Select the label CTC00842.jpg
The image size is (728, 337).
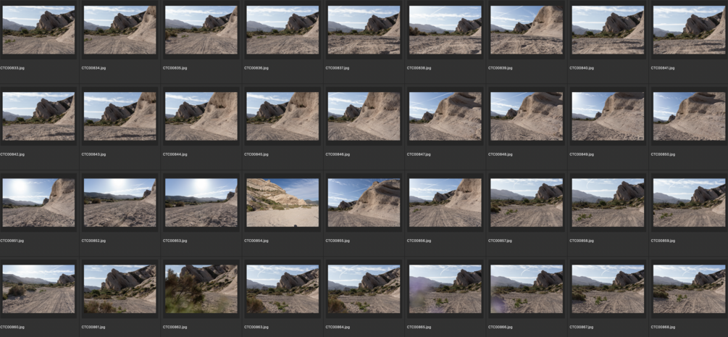point(12,154)
